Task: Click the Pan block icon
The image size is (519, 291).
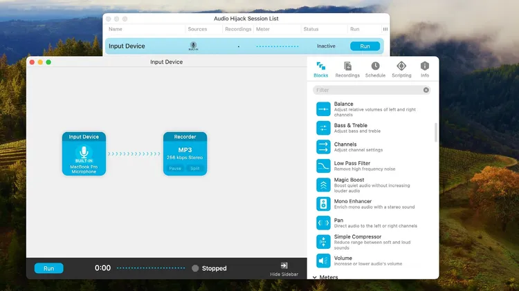Action: point(323,223)
